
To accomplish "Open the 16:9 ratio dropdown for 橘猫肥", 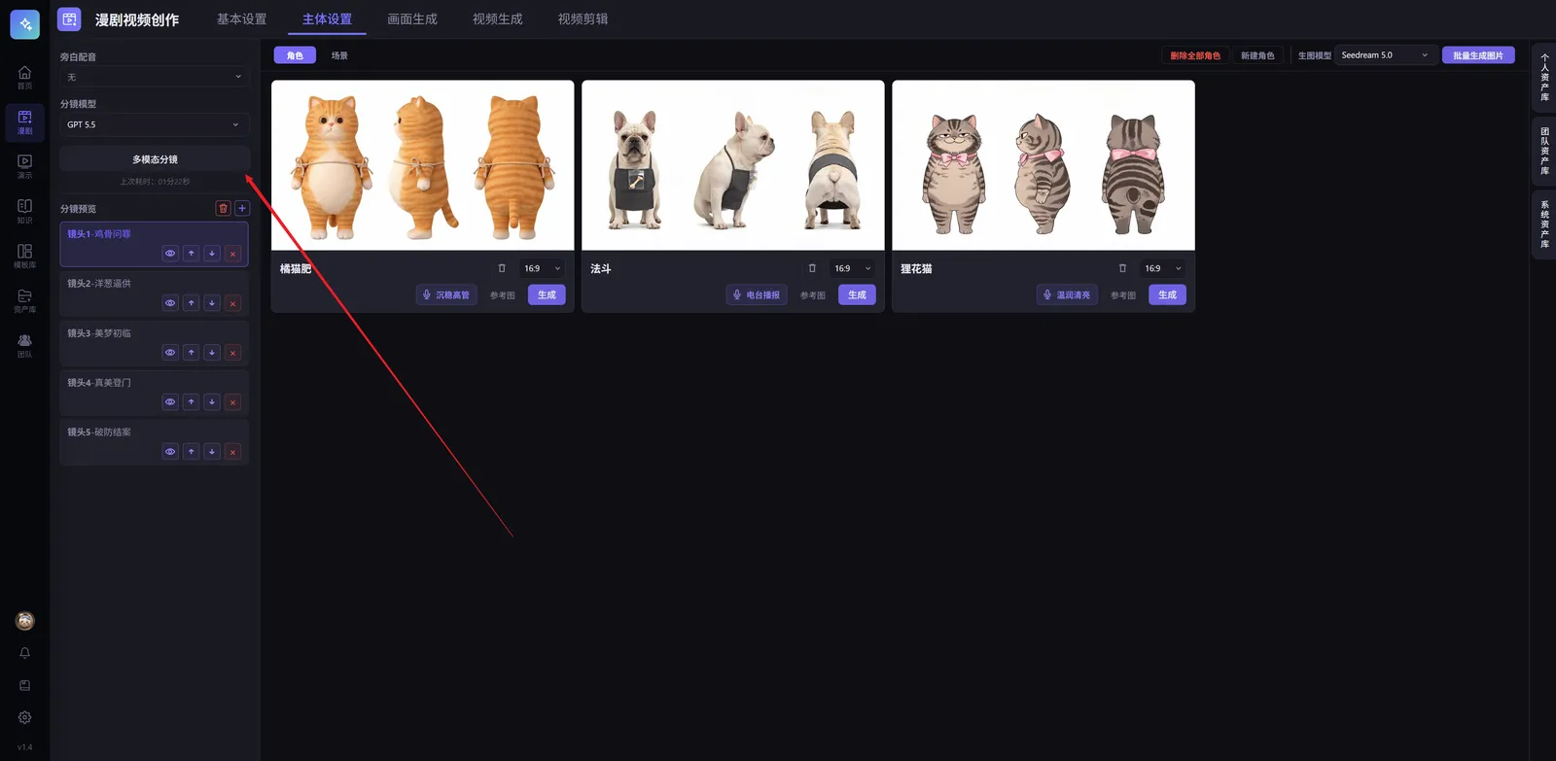I will [x=542, y=268].
